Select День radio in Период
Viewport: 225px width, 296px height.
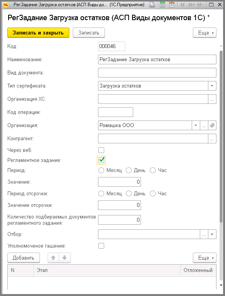(129, 170)
